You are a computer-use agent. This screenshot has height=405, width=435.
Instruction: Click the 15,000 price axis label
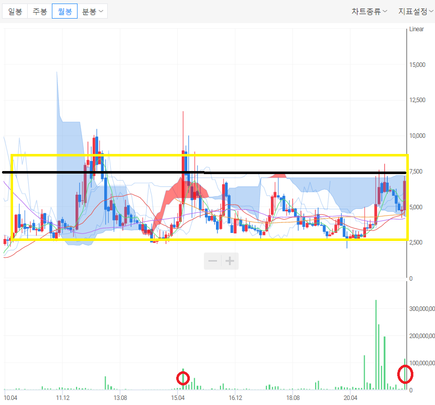tap(417, 64)
